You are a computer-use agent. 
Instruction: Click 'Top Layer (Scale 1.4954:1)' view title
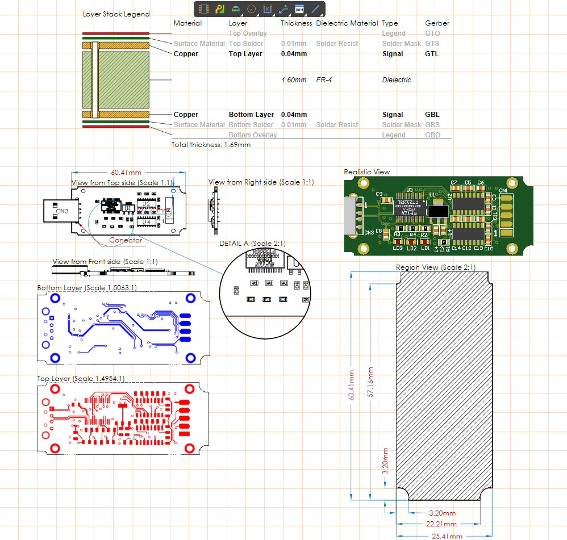coord(81,378)
